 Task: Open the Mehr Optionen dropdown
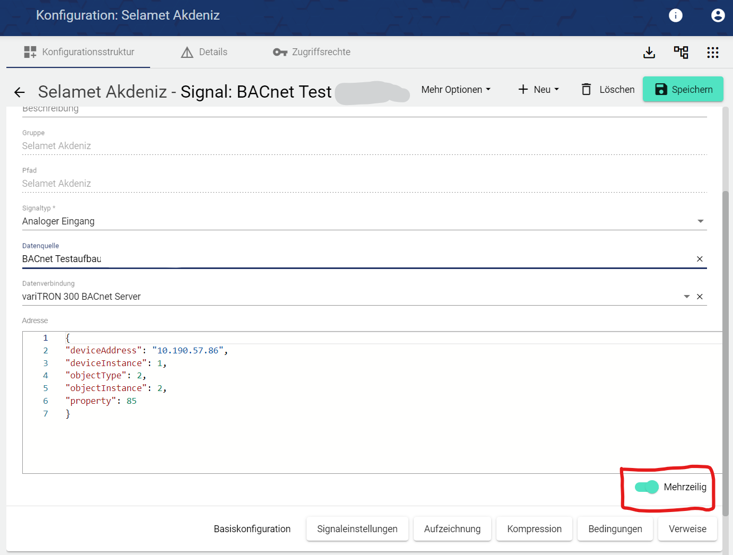456,90
